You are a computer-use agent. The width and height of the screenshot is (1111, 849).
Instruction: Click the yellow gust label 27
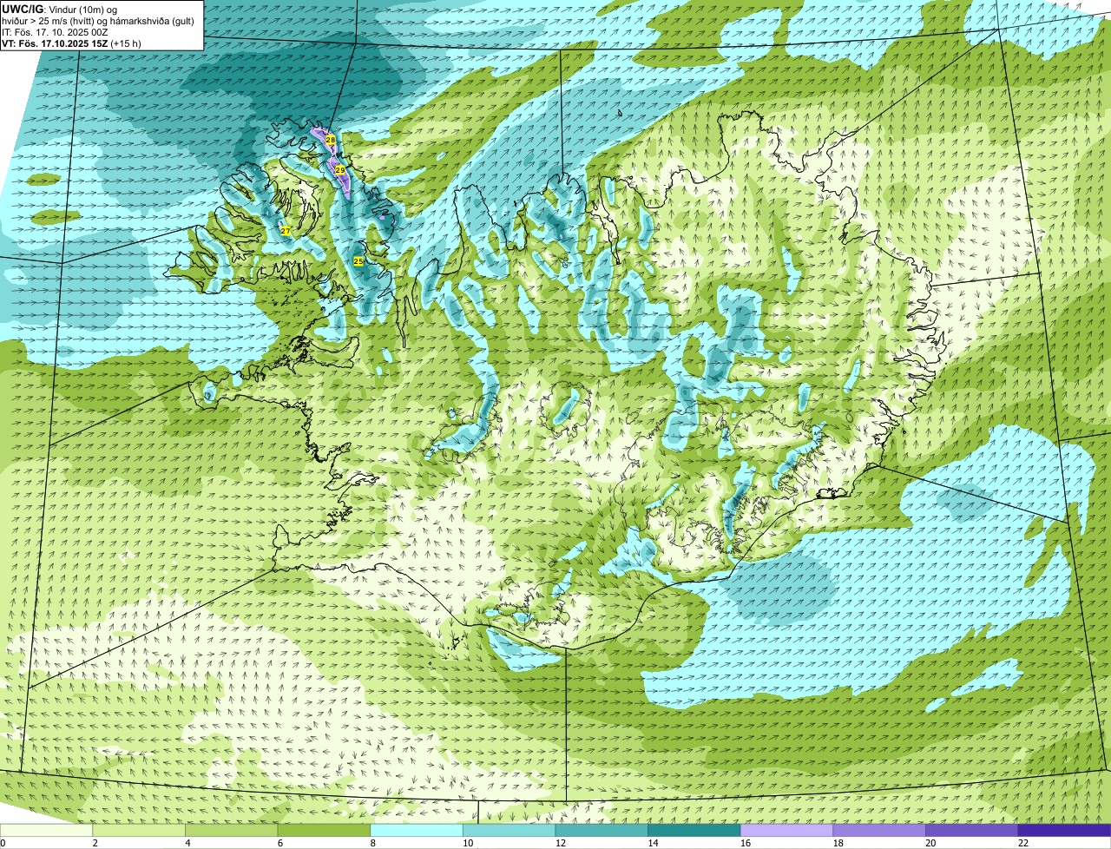coord(286,230)
